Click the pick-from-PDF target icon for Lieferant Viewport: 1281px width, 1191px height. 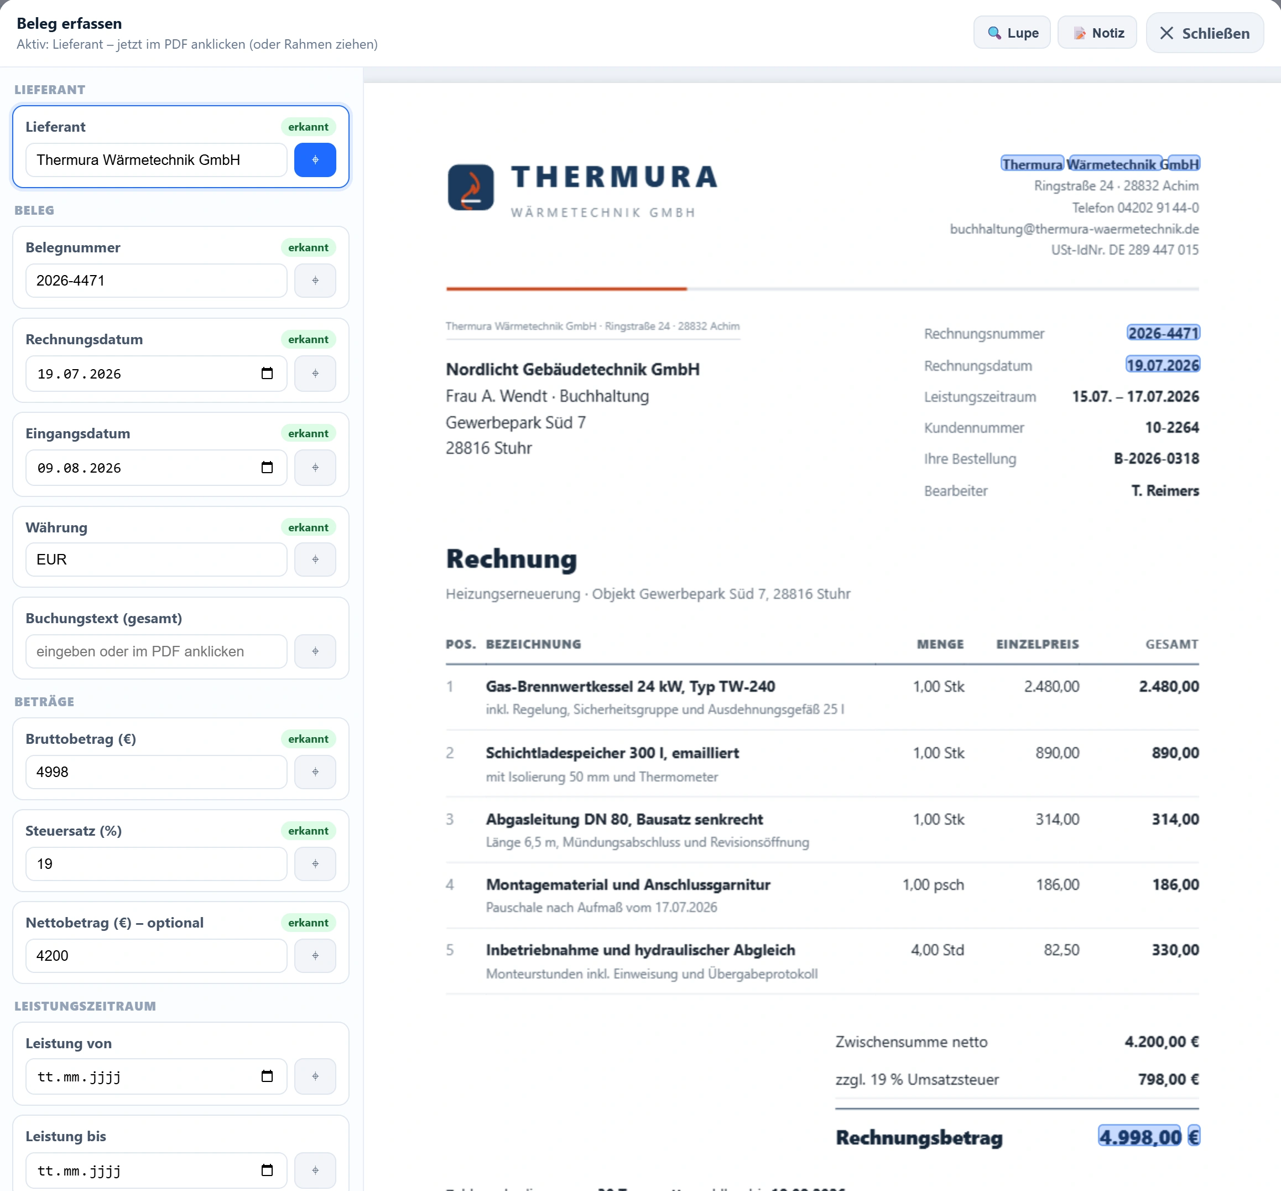[x=315, y=160]
